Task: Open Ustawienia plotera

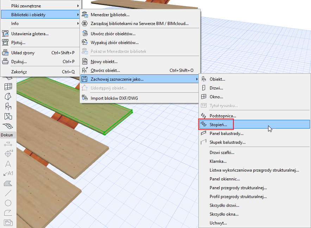Action: click(40, 34)
